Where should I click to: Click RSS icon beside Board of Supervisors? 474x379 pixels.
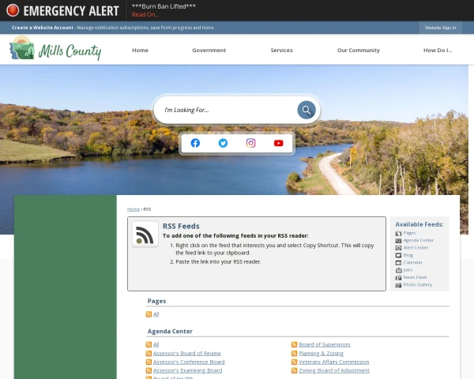[x=294, y=344]
